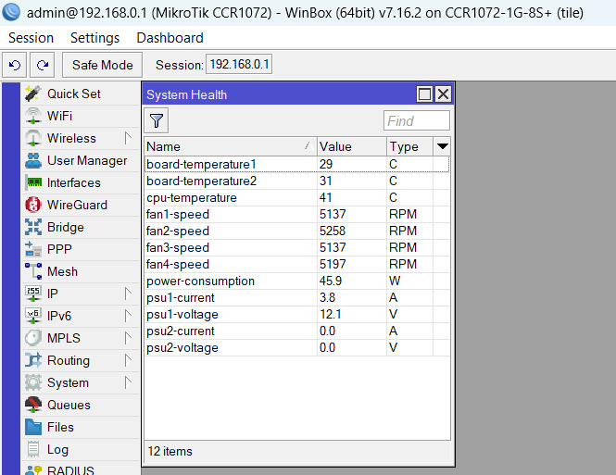Click the MPLS icon
The image size is (616, 475).
point(33,338)
